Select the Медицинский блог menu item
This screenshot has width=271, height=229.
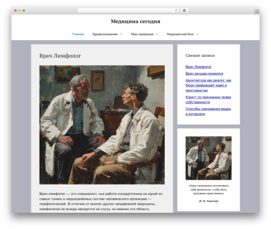click(180, 34)
